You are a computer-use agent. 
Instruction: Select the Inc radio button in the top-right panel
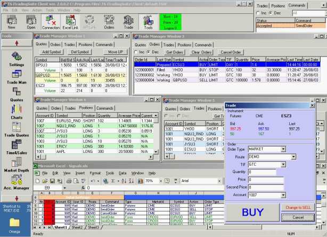(258, 13)
